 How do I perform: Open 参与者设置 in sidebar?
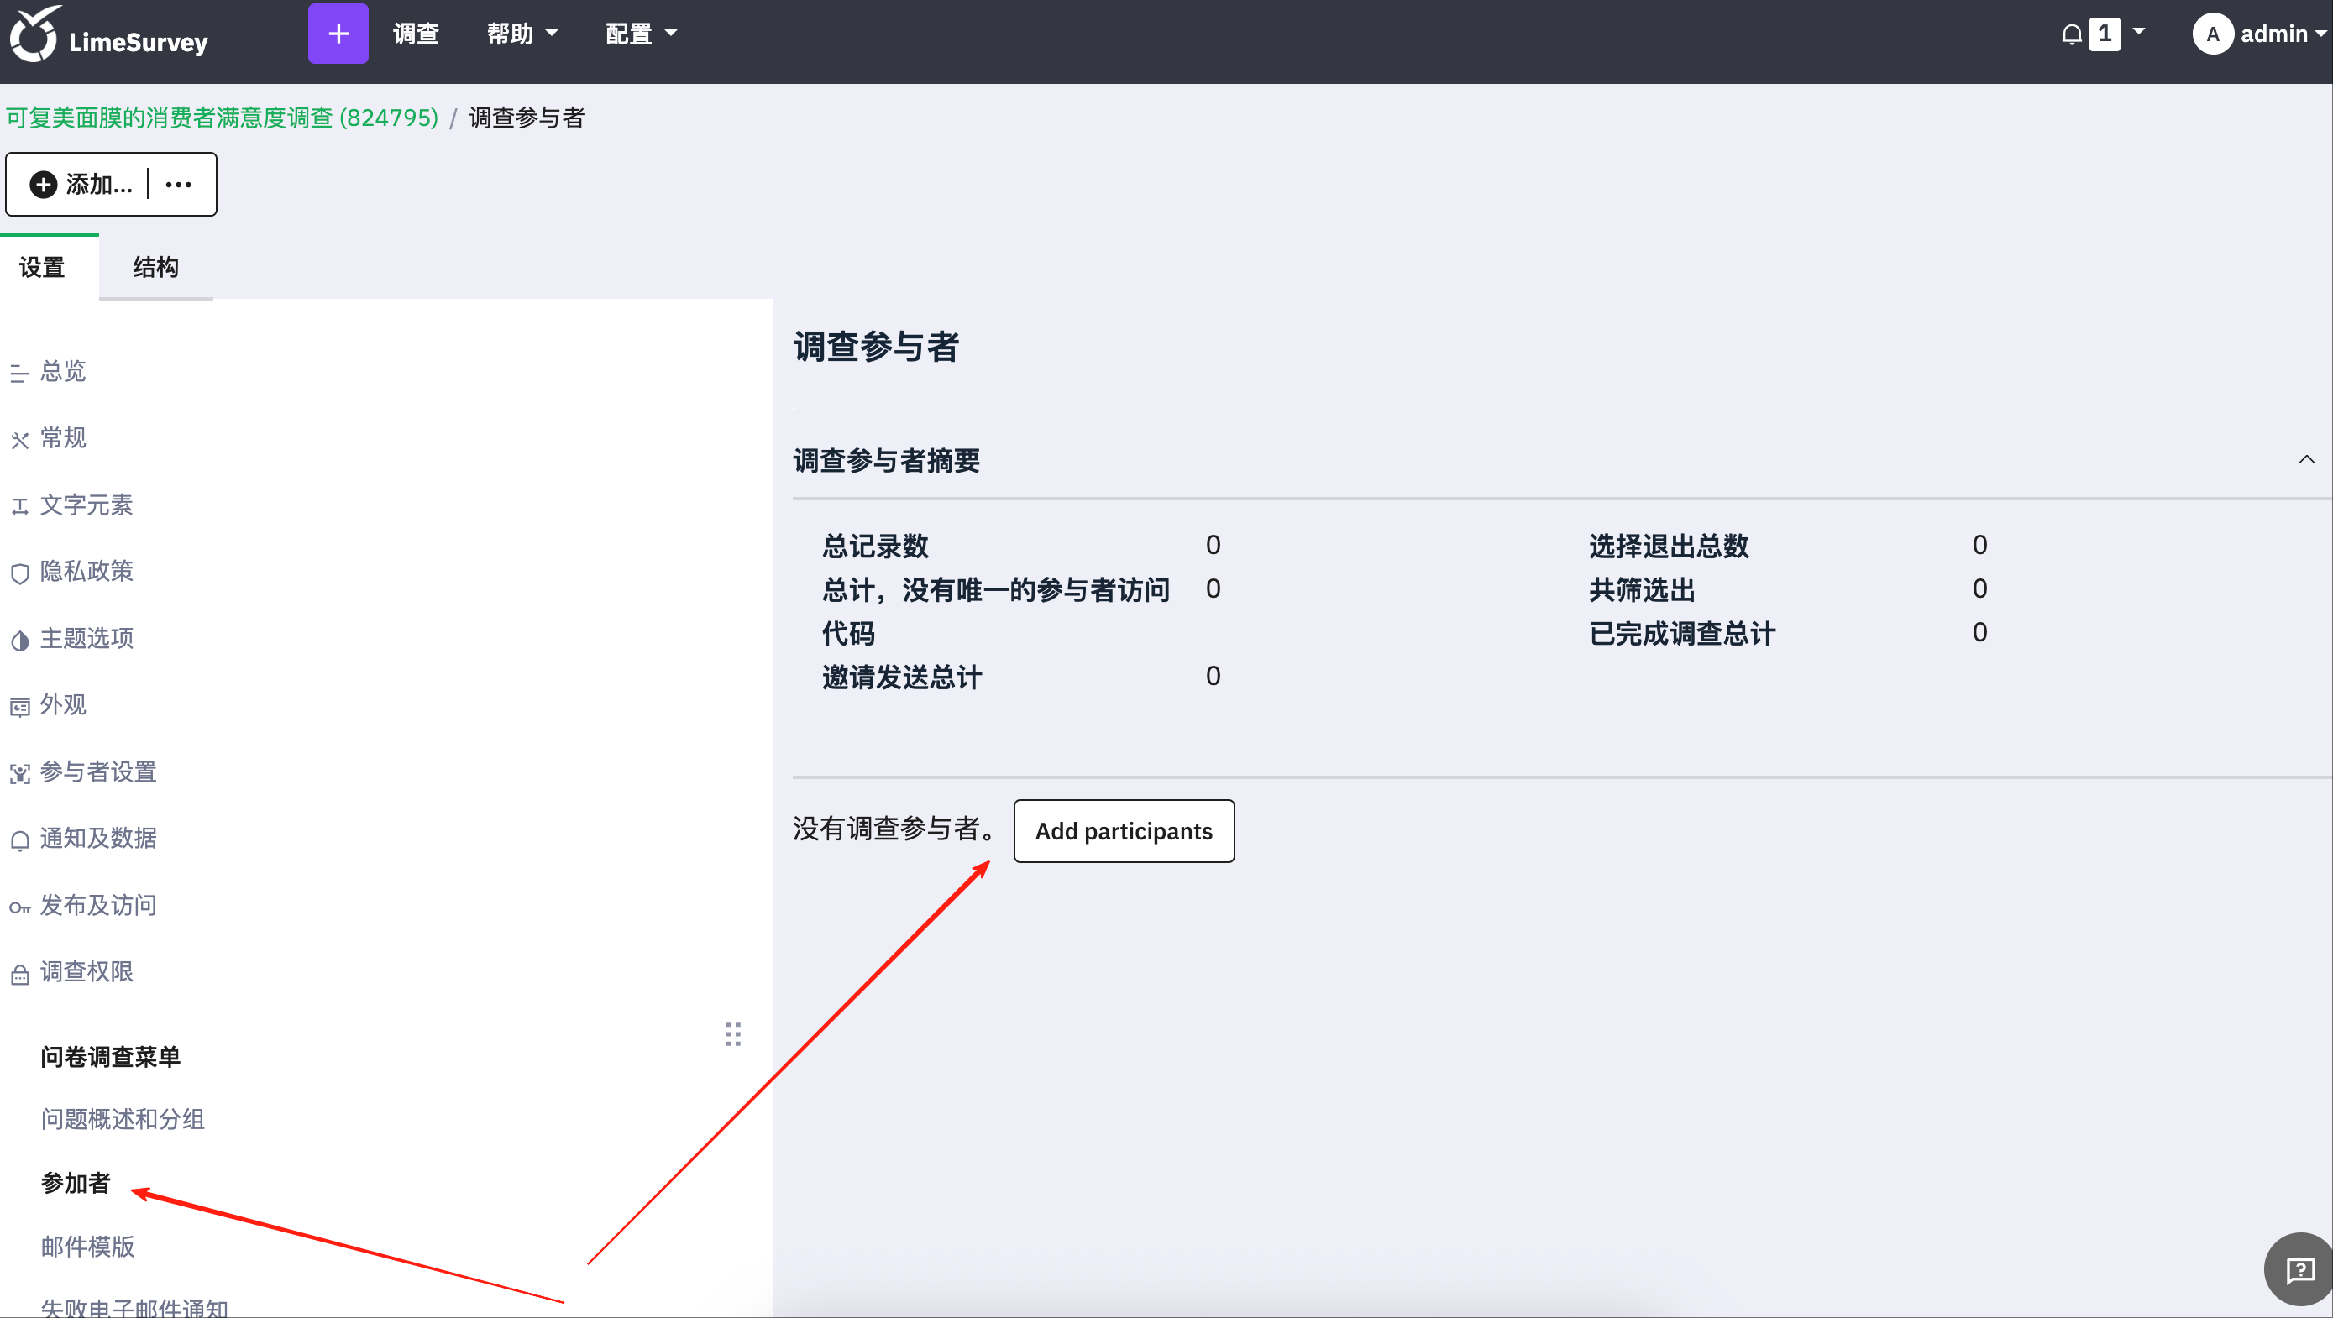pos(97,772)
